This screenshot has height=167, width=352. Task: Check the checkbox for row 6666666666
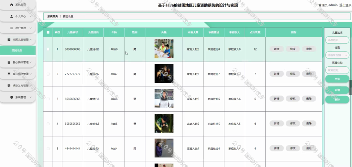[x=48, y=99]
